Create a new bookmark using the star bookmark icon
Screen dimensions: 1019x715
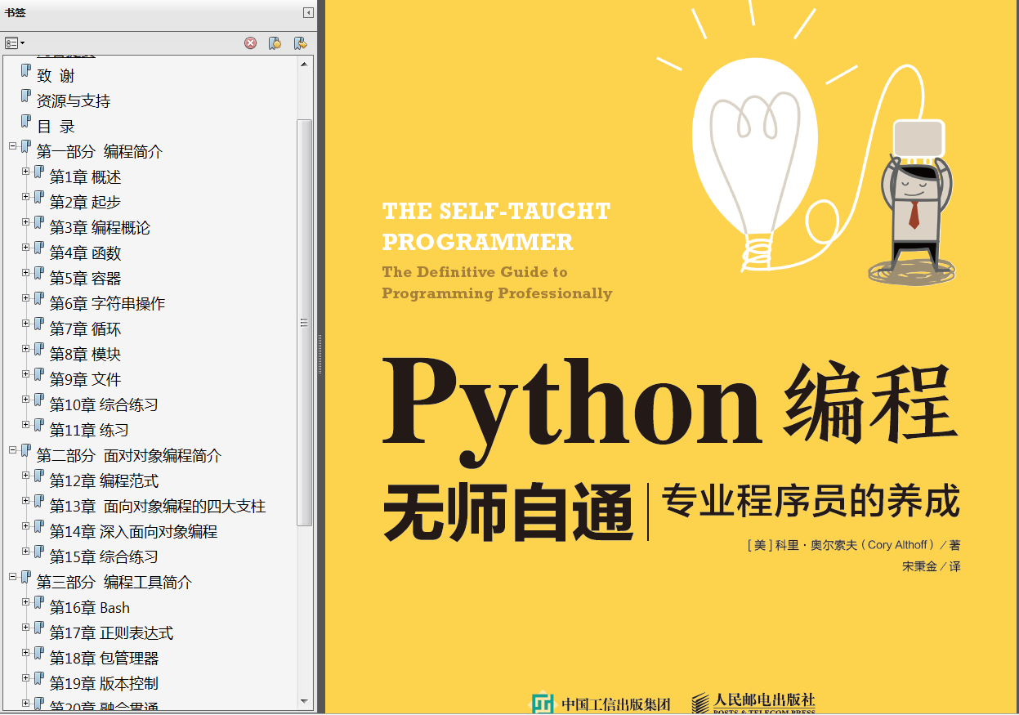point(275,42)
